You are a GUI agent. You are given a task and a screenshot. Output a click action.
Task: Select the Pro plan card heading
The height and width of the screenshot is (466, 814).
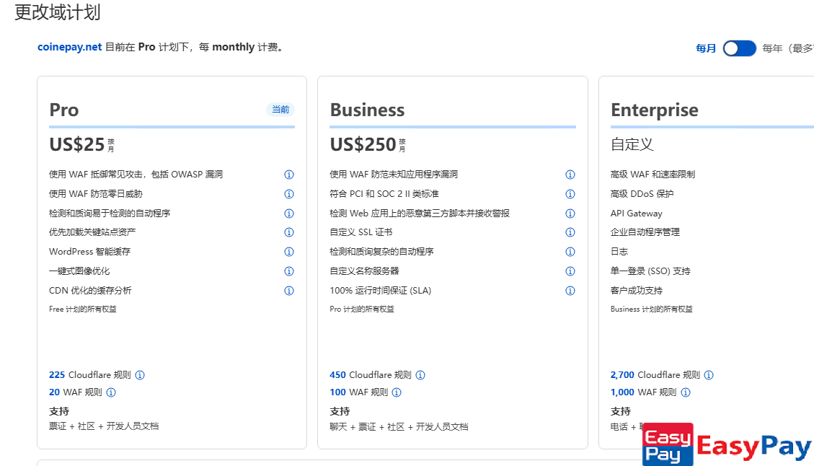coord(64,110)
